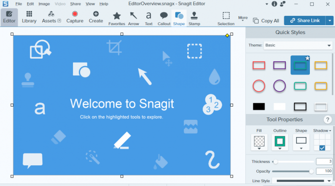Click the dashed selection square on canvas
Screen dimensions: 335x186
click(x=195, y=51)
